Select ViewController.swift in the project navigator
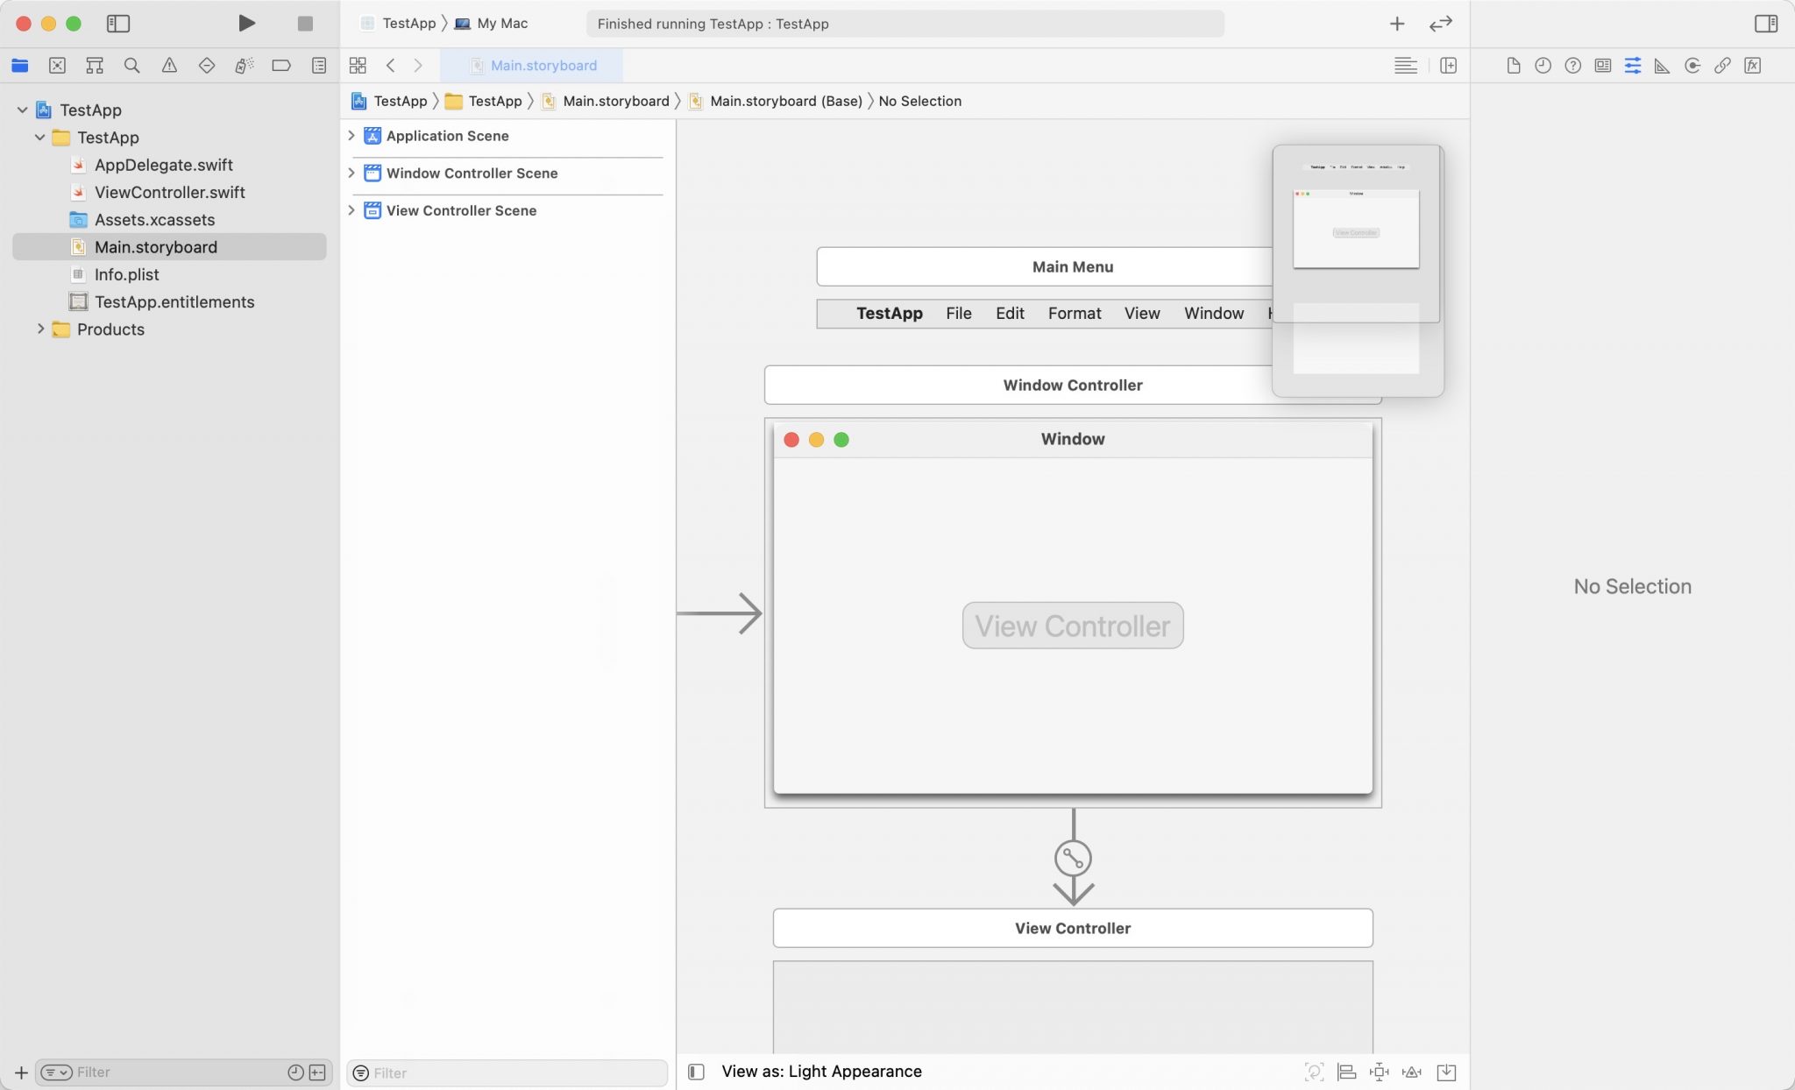The image size is (1795, 1090). tap(171, 192)
